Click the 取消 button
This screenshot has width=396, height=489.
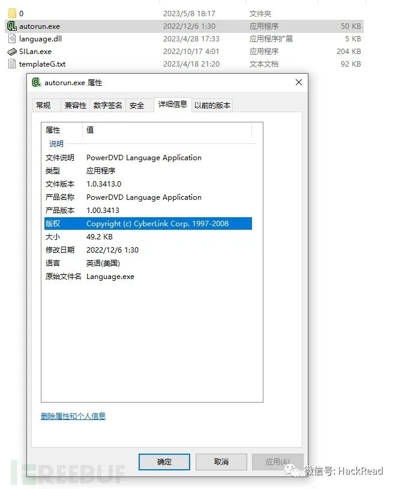221,462
